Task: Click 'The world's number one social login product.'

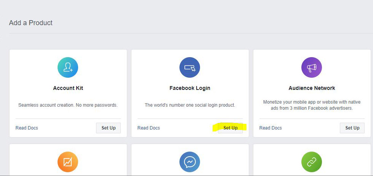Action: pos(190,105)
